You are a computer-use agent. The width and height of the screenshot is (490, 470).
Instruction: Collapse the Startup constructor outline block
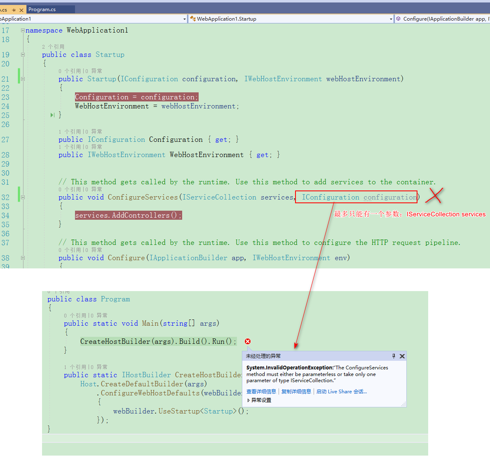point(23,79)
